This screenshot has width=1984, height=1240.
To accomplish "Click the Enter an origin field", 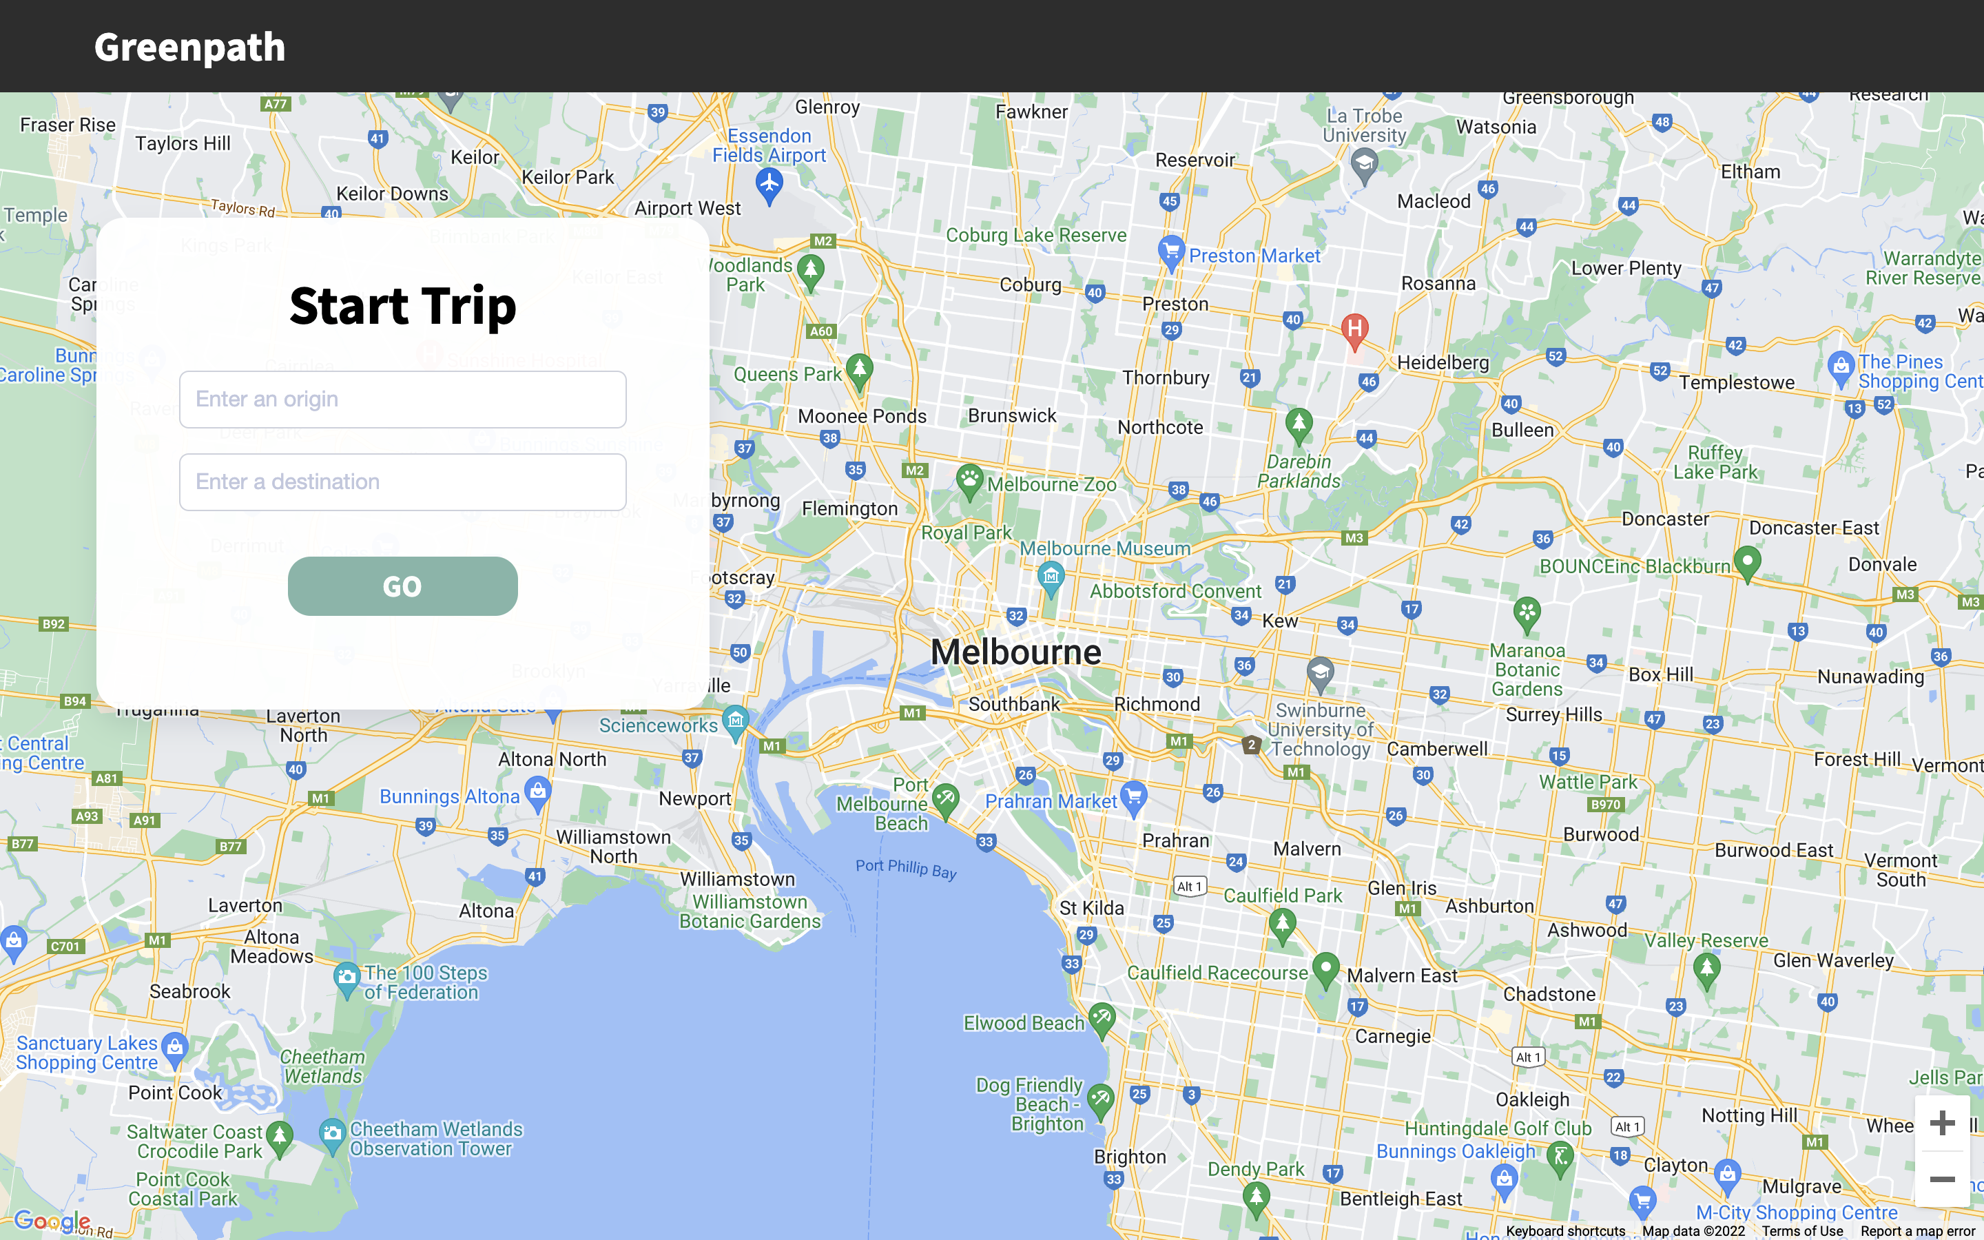I will click(x=402, y=400).
